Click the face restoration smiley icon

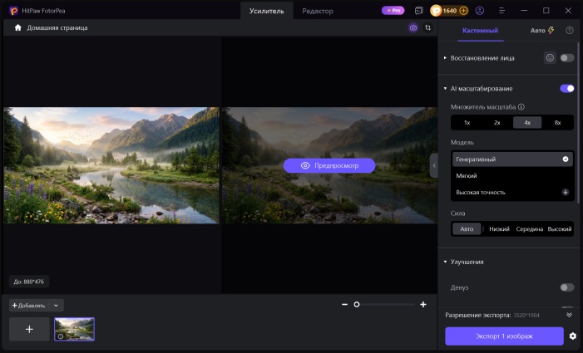pyautogui.click(x=550, y=58)
